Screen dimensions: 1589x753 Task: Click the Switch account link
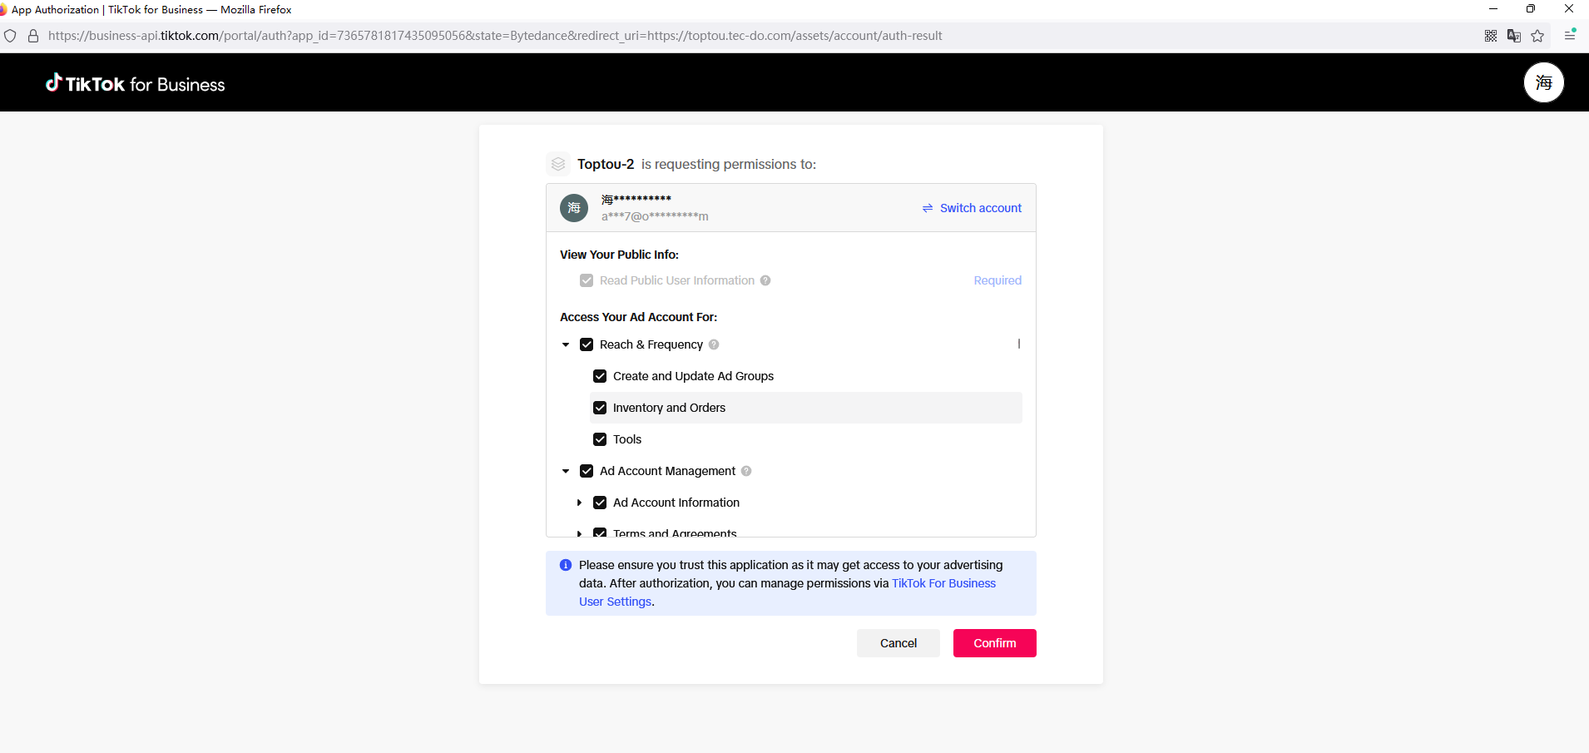pyautogui.click(x=972, y=208)
